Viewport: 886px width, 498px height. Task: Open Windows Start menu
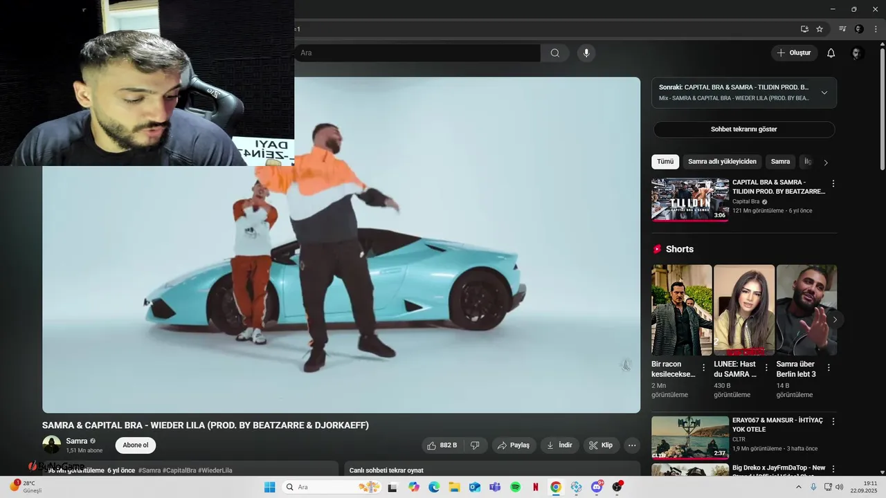[269, 487]
